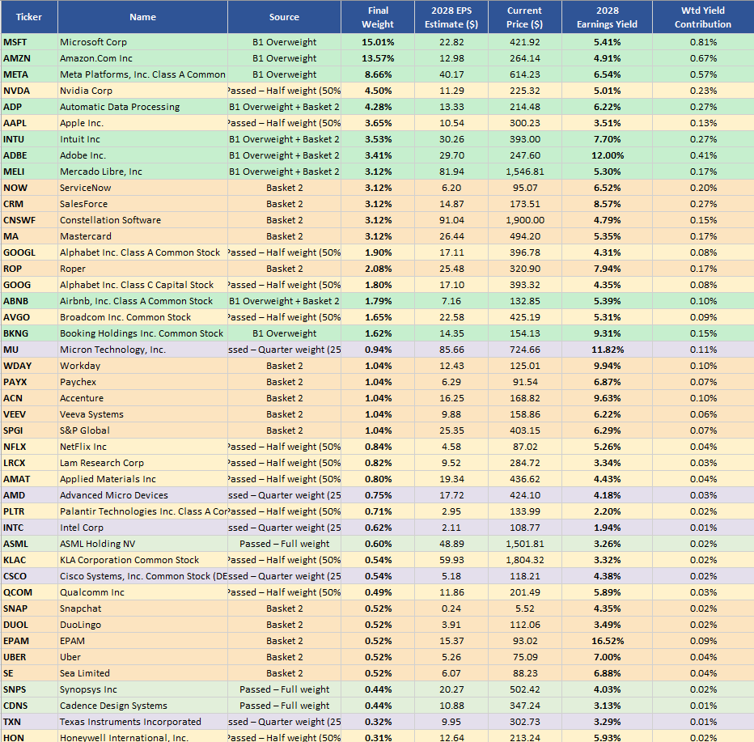Screen dimensions: 754x742
Task: Click Applied Materials Inc name cell
Action: (142, 479)
